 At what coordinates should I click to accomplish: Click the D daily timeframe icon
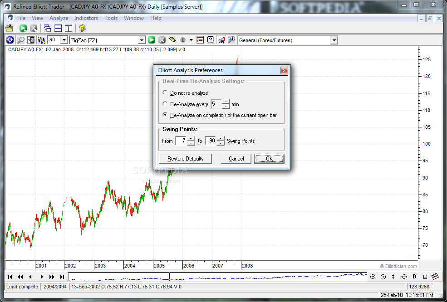pos(414,277)
